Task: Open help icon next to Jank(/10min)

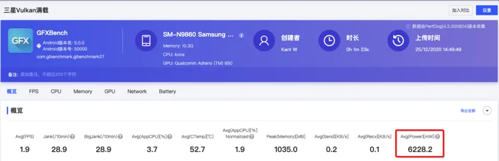Action: (x=73, y=137)
